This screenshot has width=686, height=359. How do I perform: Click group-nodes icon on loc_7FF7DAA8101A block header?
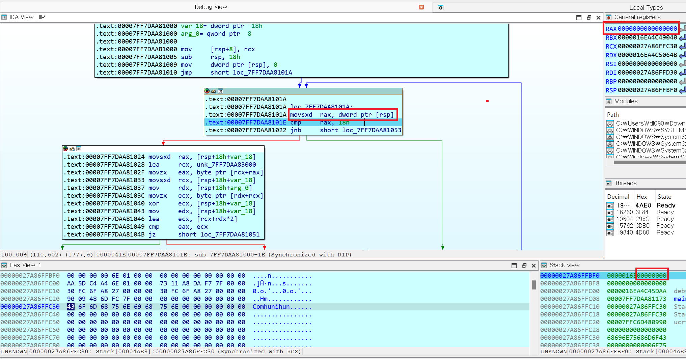(x=220, y=91)
